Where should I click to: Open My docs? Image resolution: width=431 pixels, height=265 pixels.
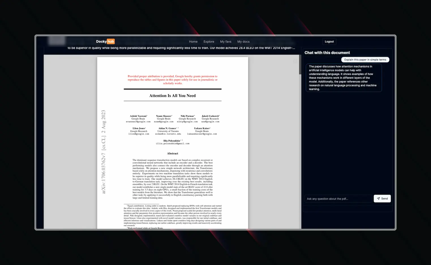coord(243,42)
